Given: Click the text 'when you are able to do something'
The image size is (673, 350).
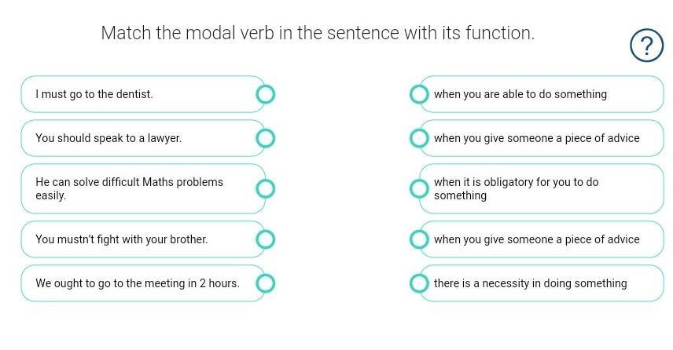Looking at the screenshot, I should click(520, 94).
